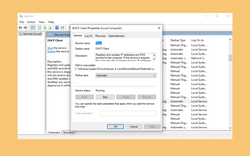Click the greyed Pause button
This screenshot has height=156, width=250.
click(x=126, y=97)
